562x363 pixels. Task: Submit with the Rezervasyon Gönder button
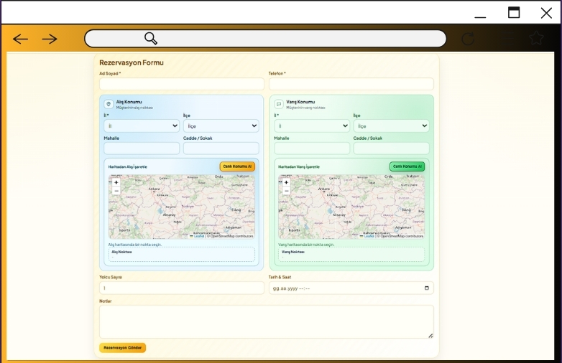click(x=122, y=348)
